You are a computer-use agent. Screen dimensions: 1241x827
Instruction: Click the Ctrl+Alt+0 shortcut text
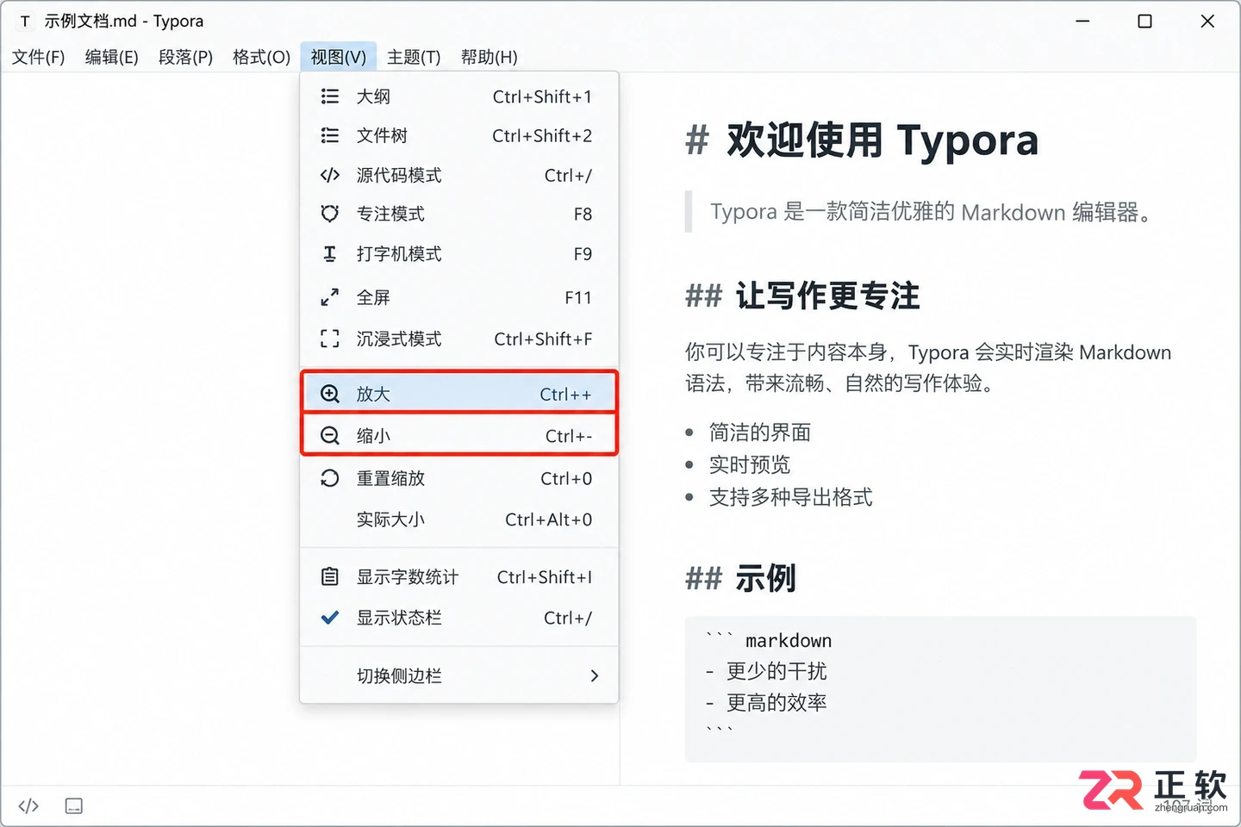(548, 520)
